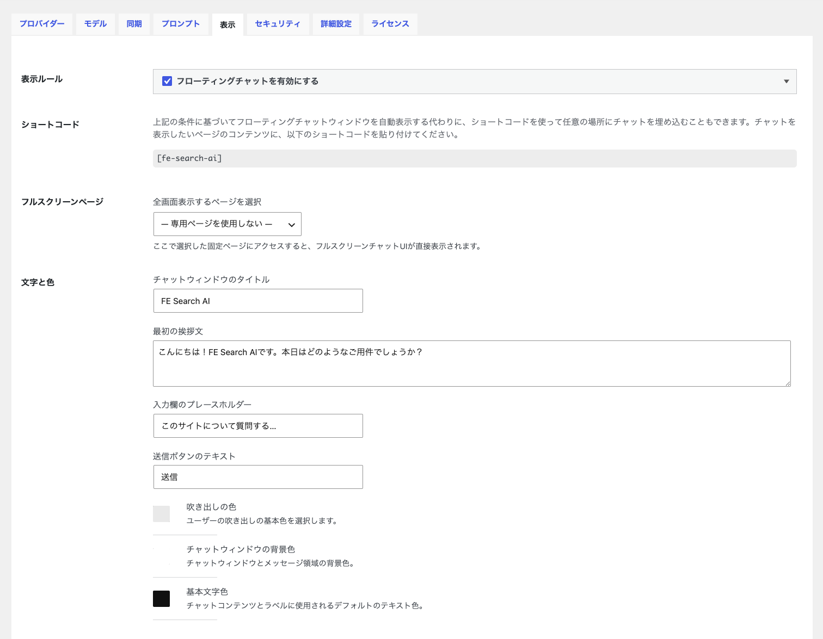
Task: Click the 文字と色 section label
Action: click(x=38, y=282)
